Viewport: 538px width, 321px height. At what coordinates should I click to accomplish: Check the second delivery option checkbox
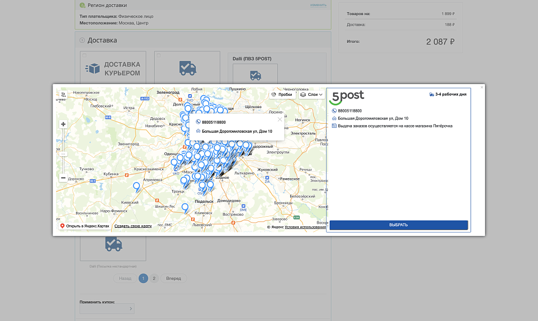[x=158, y=55]
